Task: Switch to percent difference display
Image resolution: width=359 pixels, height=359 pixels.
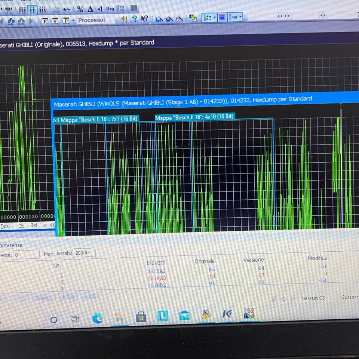Action: [x=80, y=9]
